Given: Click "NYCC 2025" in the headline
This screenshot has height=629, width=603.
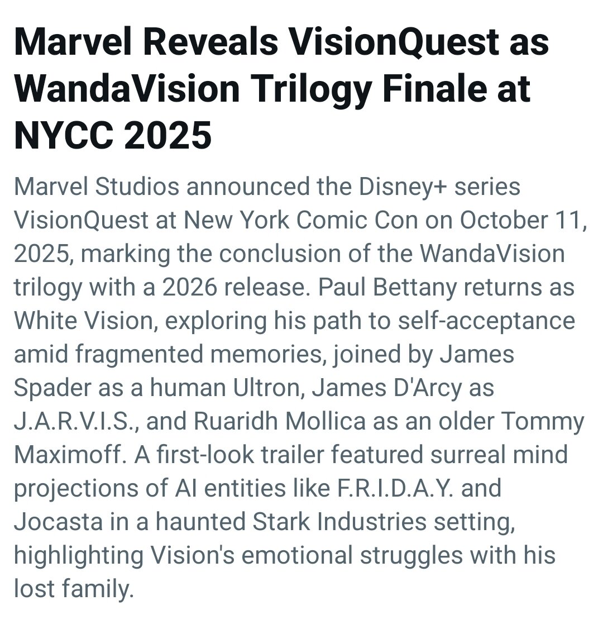Looking at the screenshot, I should [x=113, y=136].
